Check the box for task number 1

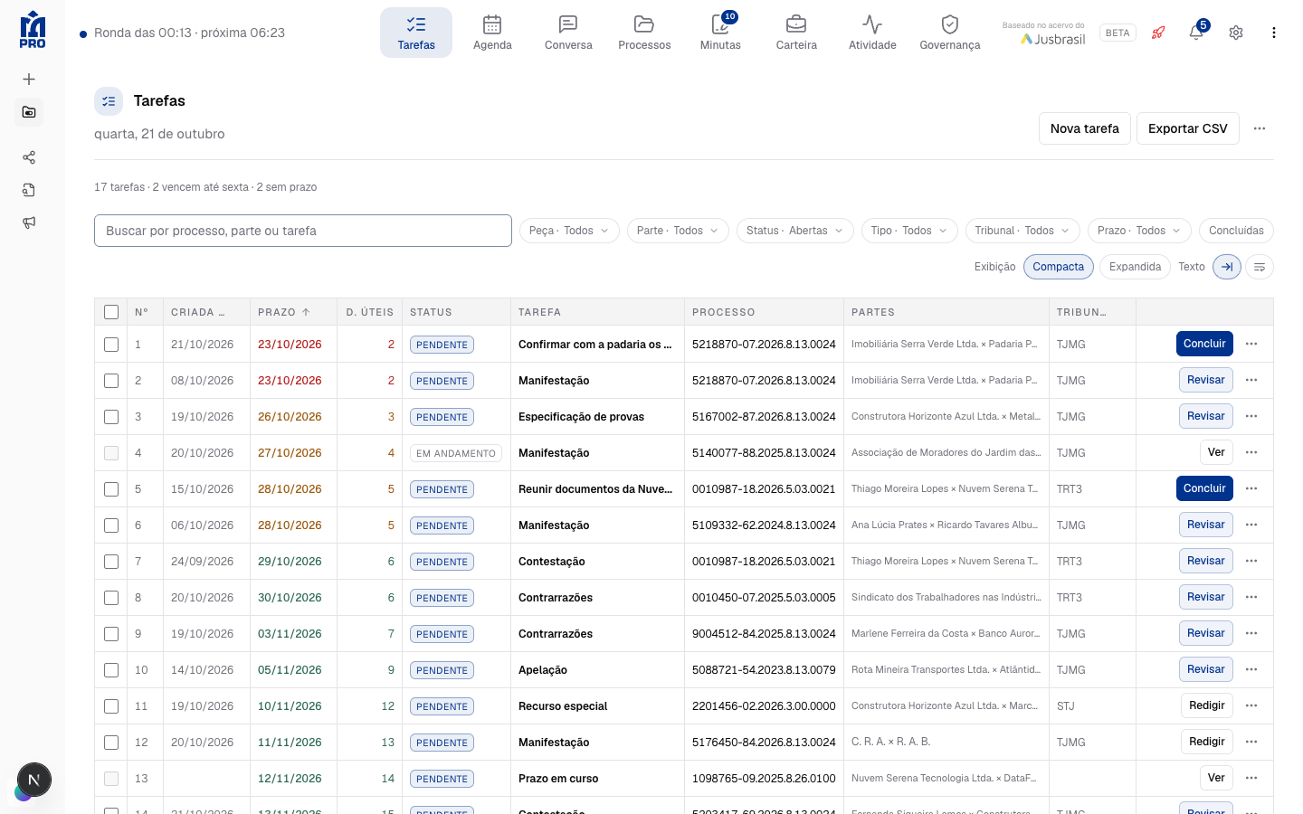click(x=111, y=345)
